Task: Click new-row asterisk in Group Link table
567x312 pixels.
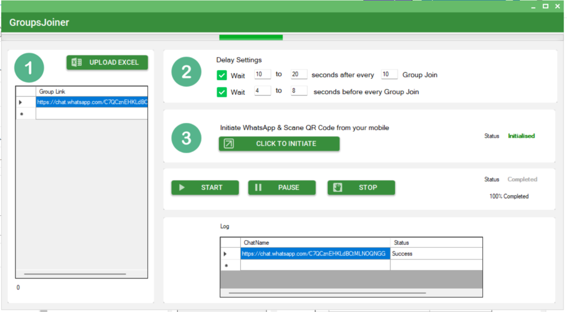Action: [x=22, y=114]
